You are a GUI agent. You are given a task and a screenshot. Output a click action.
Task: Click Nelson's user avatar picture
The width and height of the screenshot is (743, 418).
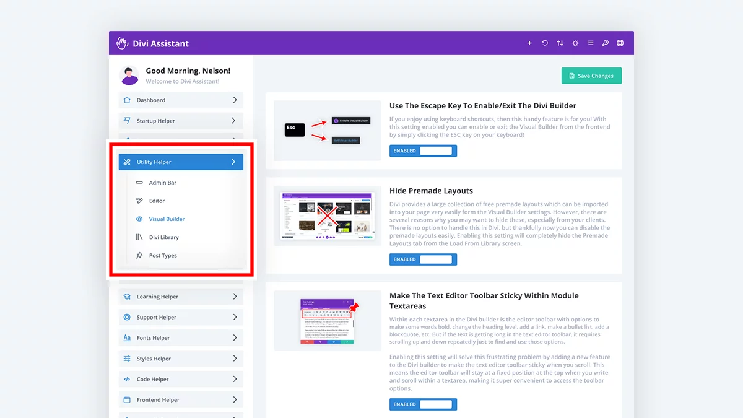130,76
